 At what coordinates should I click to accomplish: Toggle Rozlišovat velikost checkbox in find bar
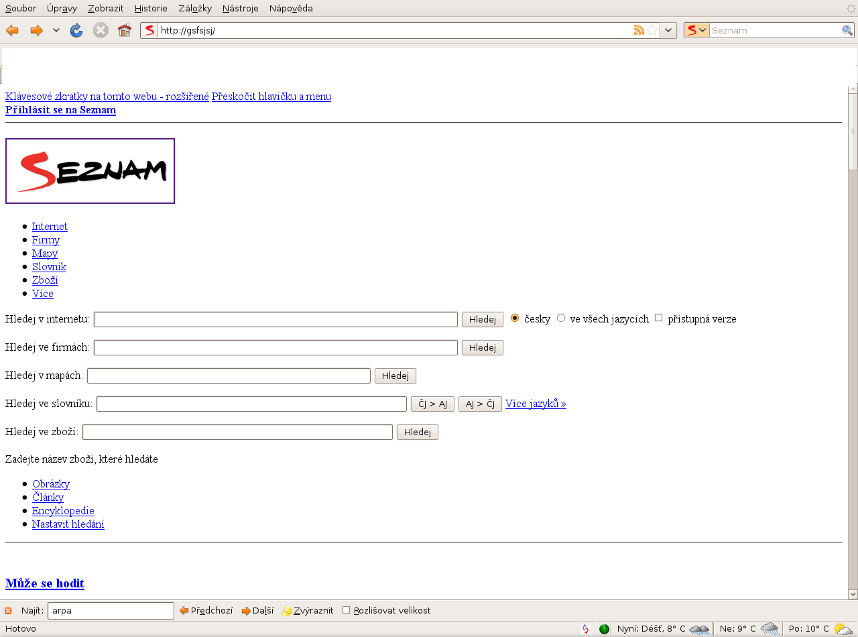[346, 610]
